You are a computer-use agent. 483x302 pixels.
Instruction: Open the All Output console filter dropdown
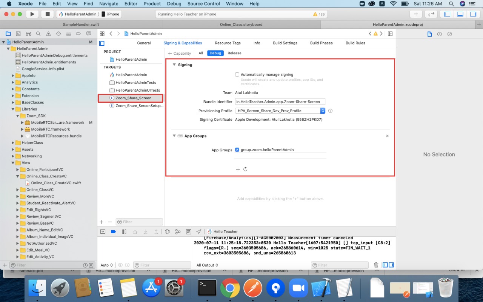point(207,265)
